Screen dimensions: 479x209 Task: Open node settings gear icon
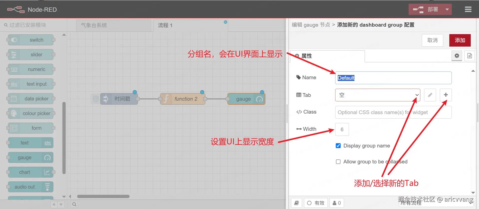[x=457, y=56]
